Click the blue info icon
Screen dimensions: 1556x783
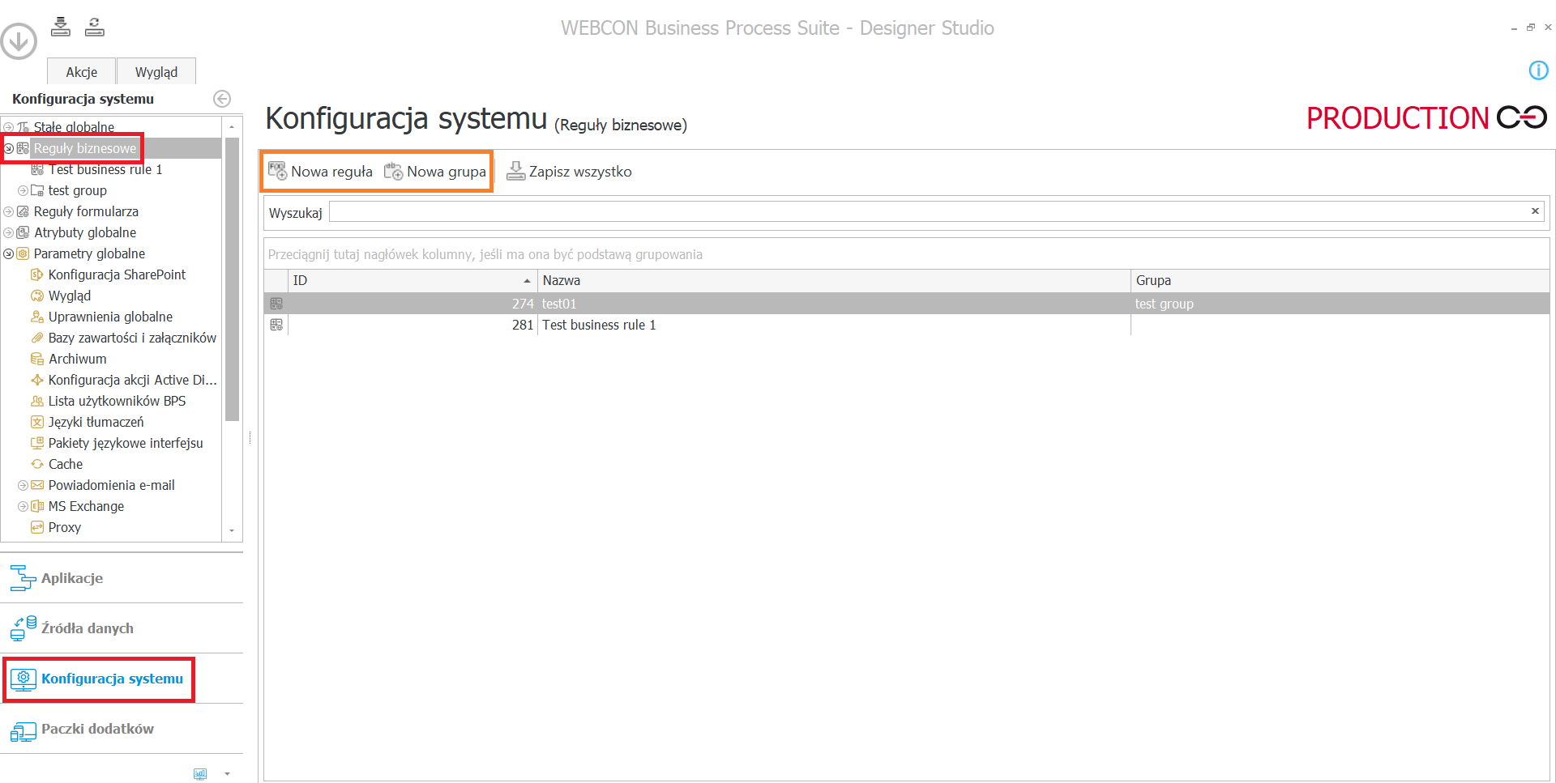1538,70
